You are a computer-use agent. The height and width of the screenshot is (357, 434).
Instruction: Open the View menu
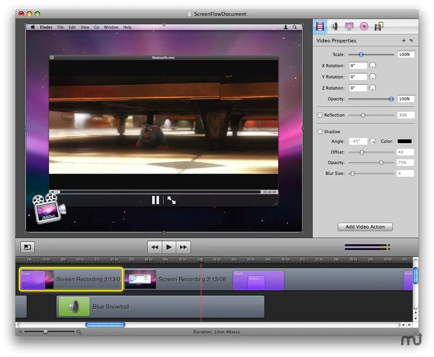pos(85,27)
